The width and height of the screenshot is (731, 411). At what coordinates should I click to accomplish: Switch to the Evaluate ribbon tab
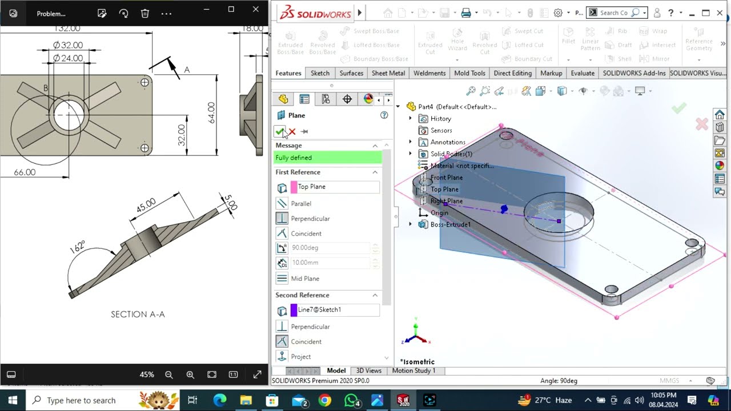(x=583, y=73)
